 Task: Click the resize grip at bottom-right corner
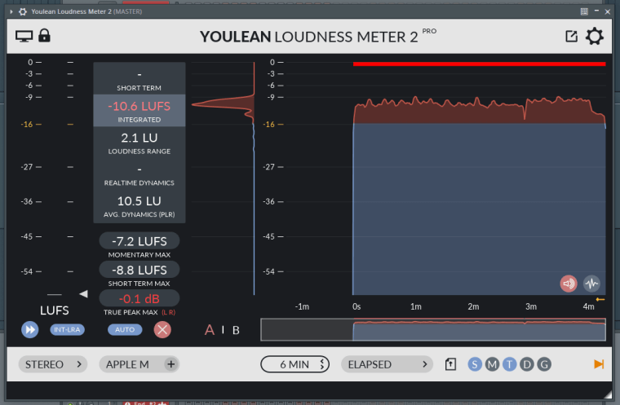608,394
